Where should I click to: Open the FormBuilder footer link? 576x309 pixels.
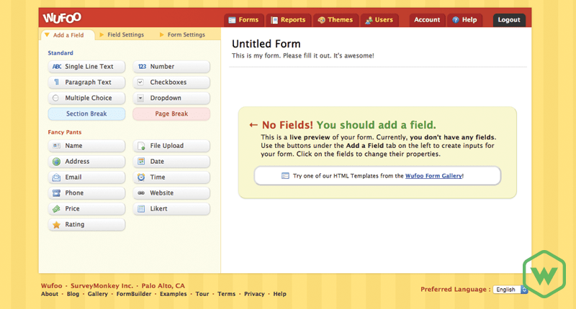coord(134,294)
